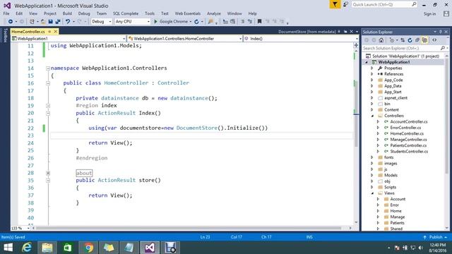Click the feedback icon beside Quick Launch
The width and height of the screenshot is (452, 254).
tap(345, 4)
